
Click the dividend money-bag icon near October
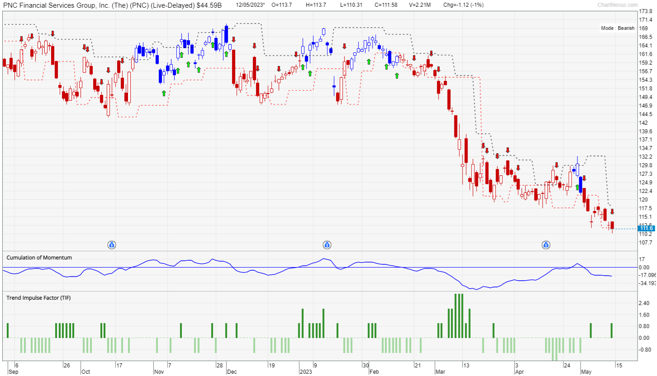point(112,245)
